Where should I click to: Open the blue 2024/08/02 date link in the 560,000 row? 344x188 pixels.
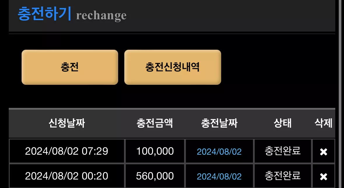point(219,177)
